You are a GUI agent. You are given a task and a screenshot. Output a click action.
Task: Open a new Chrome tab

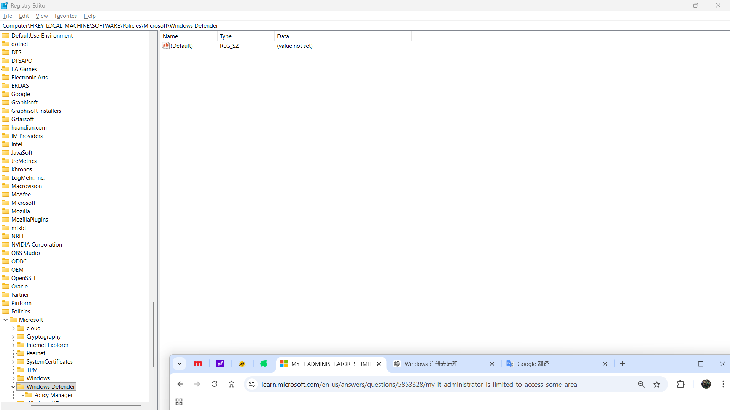coord(623,364)
